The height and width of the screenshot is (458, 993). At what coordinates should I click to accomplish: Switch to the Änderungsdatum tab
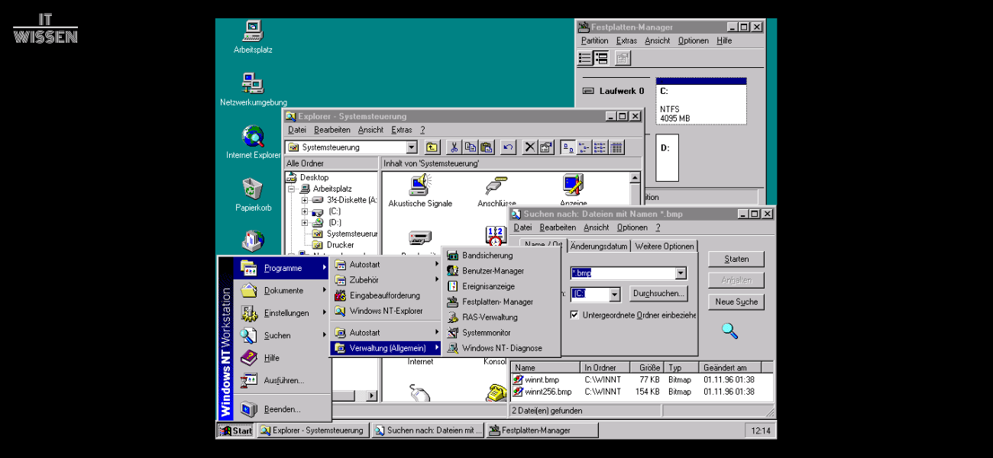[599, 246]
